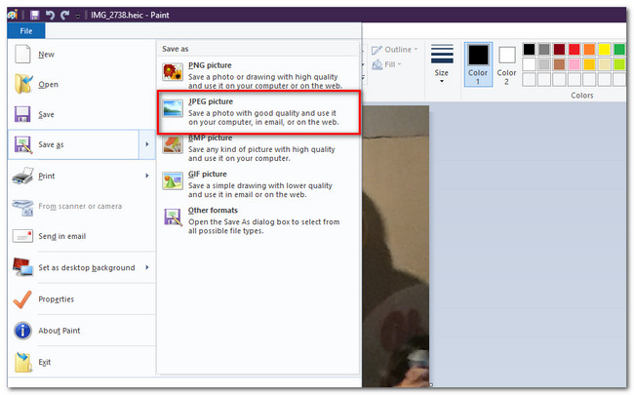Save as BMP picture
The width and height of the screenshot is (634, 395).
[258, 148]
